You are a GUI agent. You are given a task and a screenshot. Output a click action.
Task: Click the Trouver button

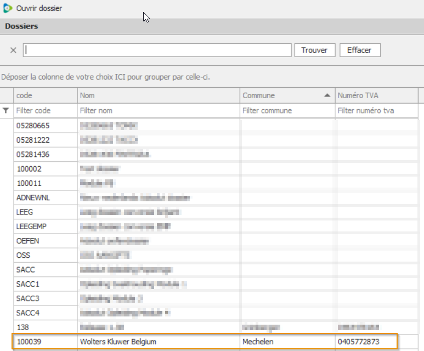click(x=315, y=50)
